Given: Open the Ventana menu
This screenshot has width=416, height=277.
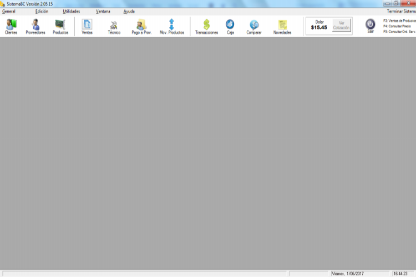Looking at the screenshot, I should pos(103,11).
